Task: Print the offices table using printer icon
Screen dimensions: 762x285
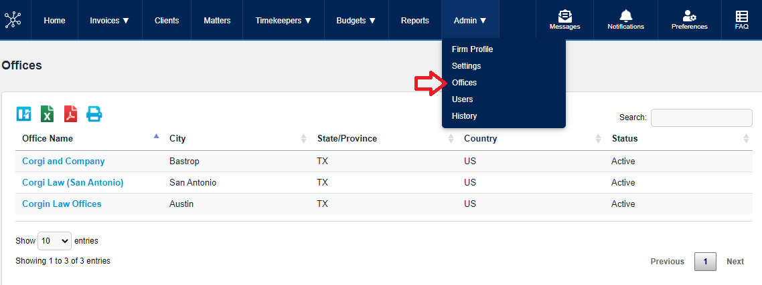Action: tap(94, 114)
